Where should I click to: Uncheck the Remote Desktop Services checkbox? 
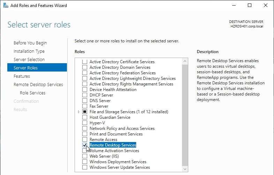(85, 145)
